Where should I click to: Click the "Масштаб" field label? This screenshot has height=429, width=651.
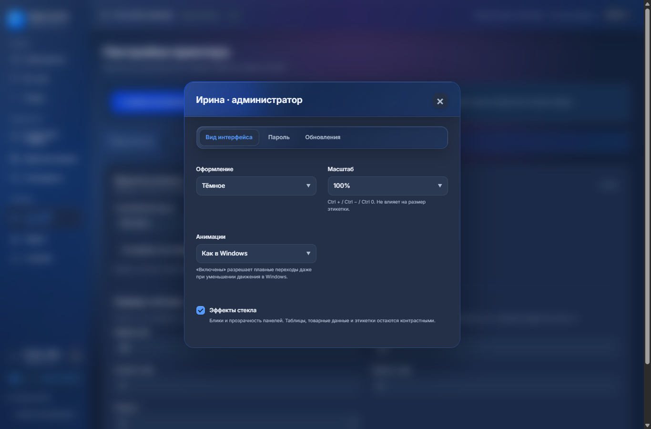tap(341, 169)
